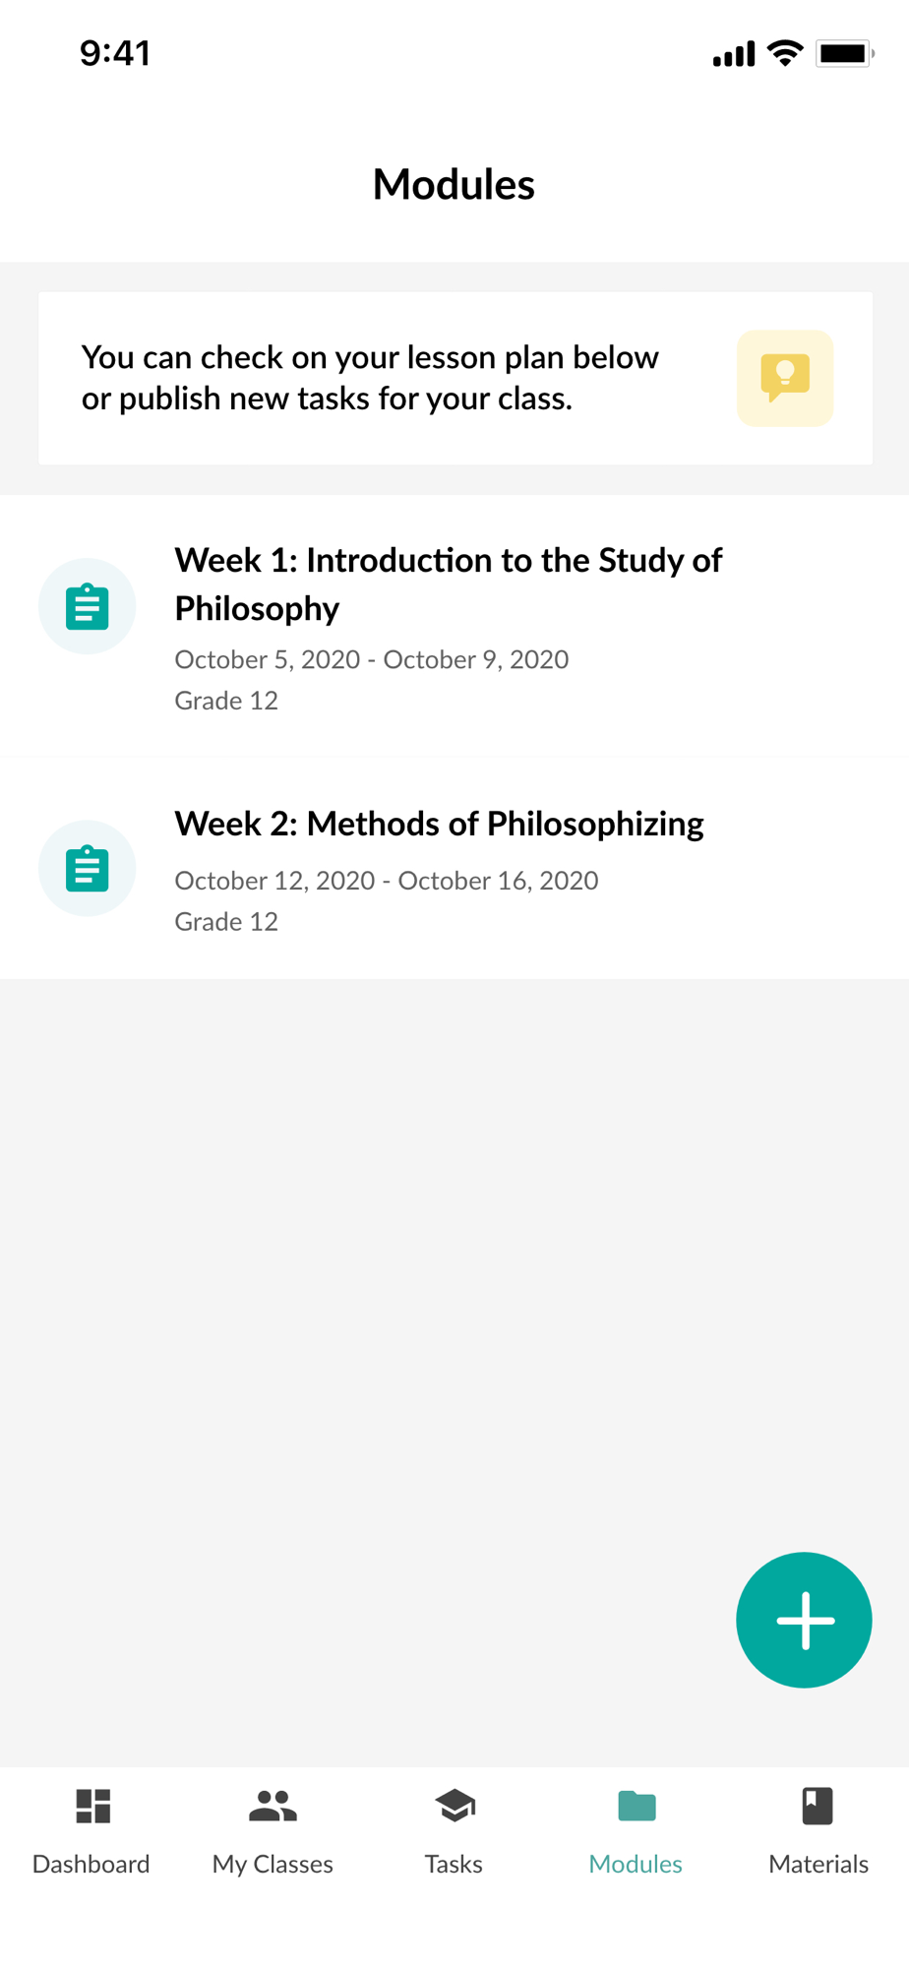Tap the My Classes people icon
Screen dimensions: 909x1968
tap(273, 1806)
